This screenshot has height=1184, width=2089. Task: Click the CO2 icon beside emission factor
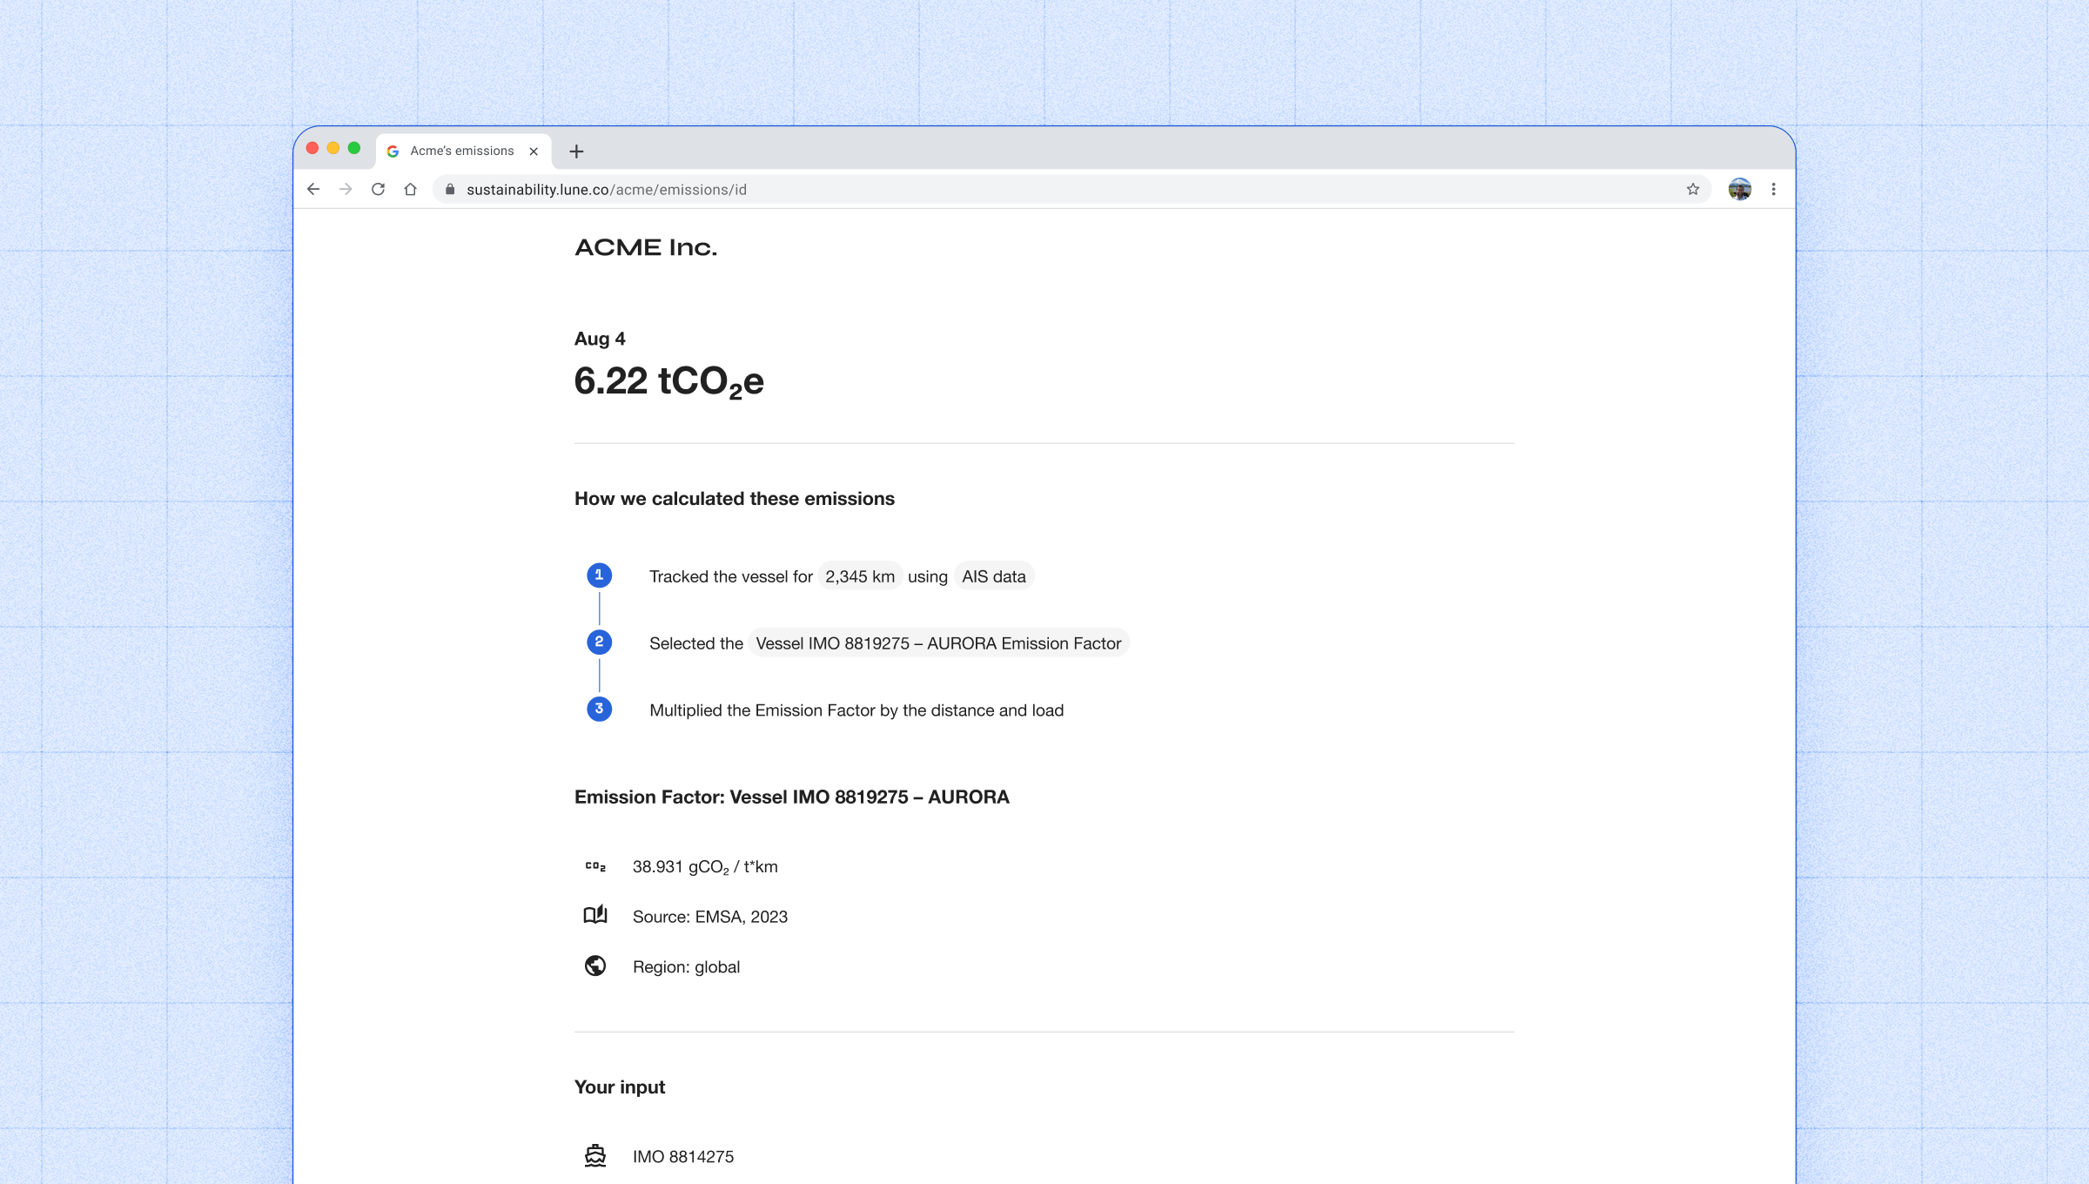click(595, 866)
